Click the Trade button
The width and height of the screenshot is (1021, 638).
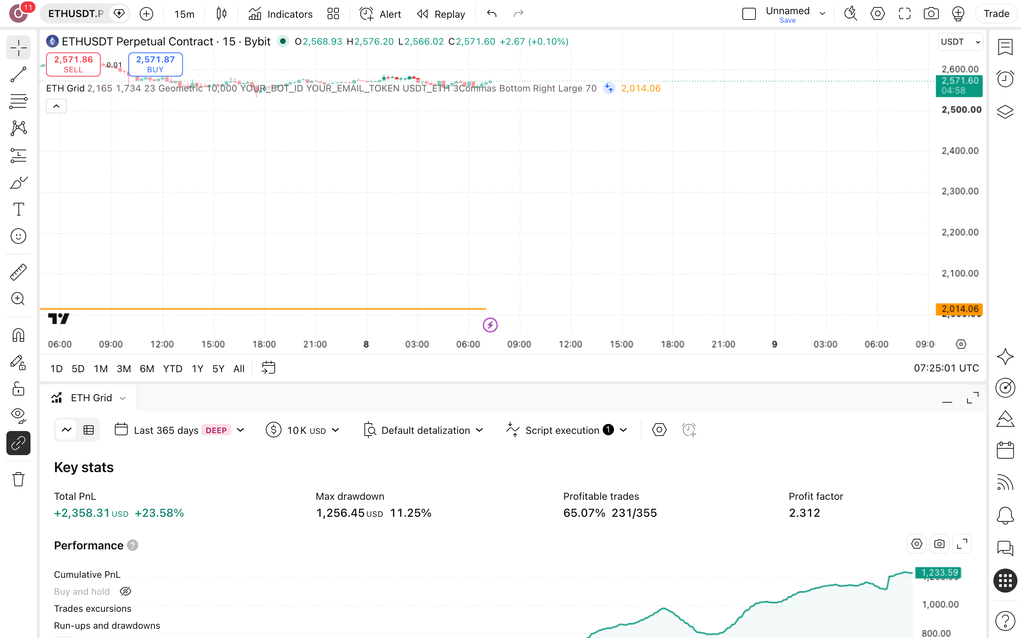pos(996,14)
